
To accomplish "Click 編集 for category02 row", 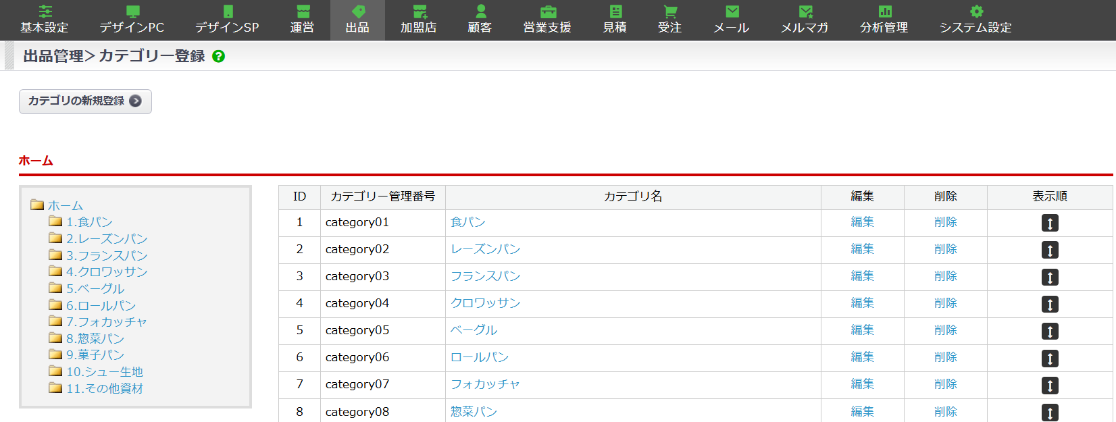I will pyautogui.click(x=863, y=249).
